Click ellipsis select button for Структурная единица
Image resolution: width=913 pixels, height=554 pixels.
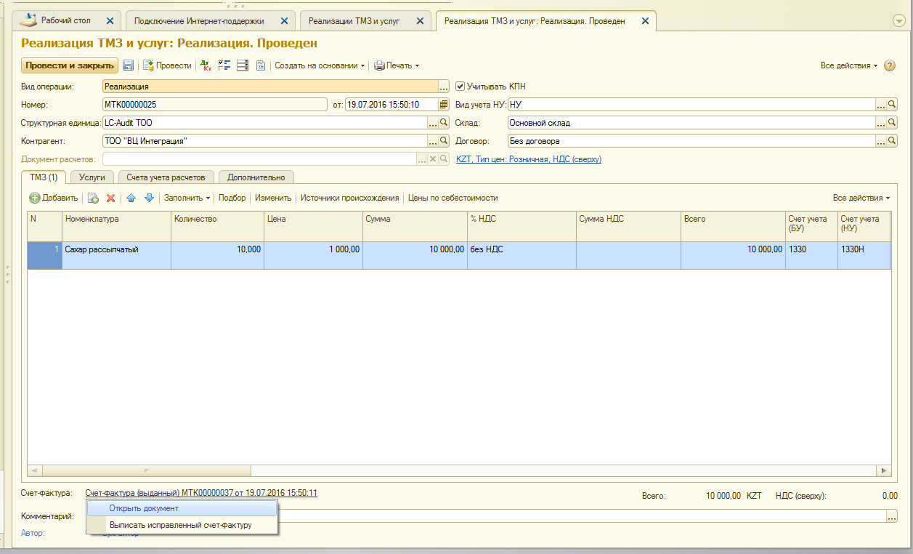(x=433, y=123)
